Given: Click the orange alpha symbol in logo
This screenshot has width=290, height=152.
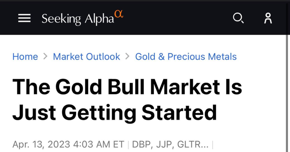Looking at the screenshot, I should [x=119, y=14].
